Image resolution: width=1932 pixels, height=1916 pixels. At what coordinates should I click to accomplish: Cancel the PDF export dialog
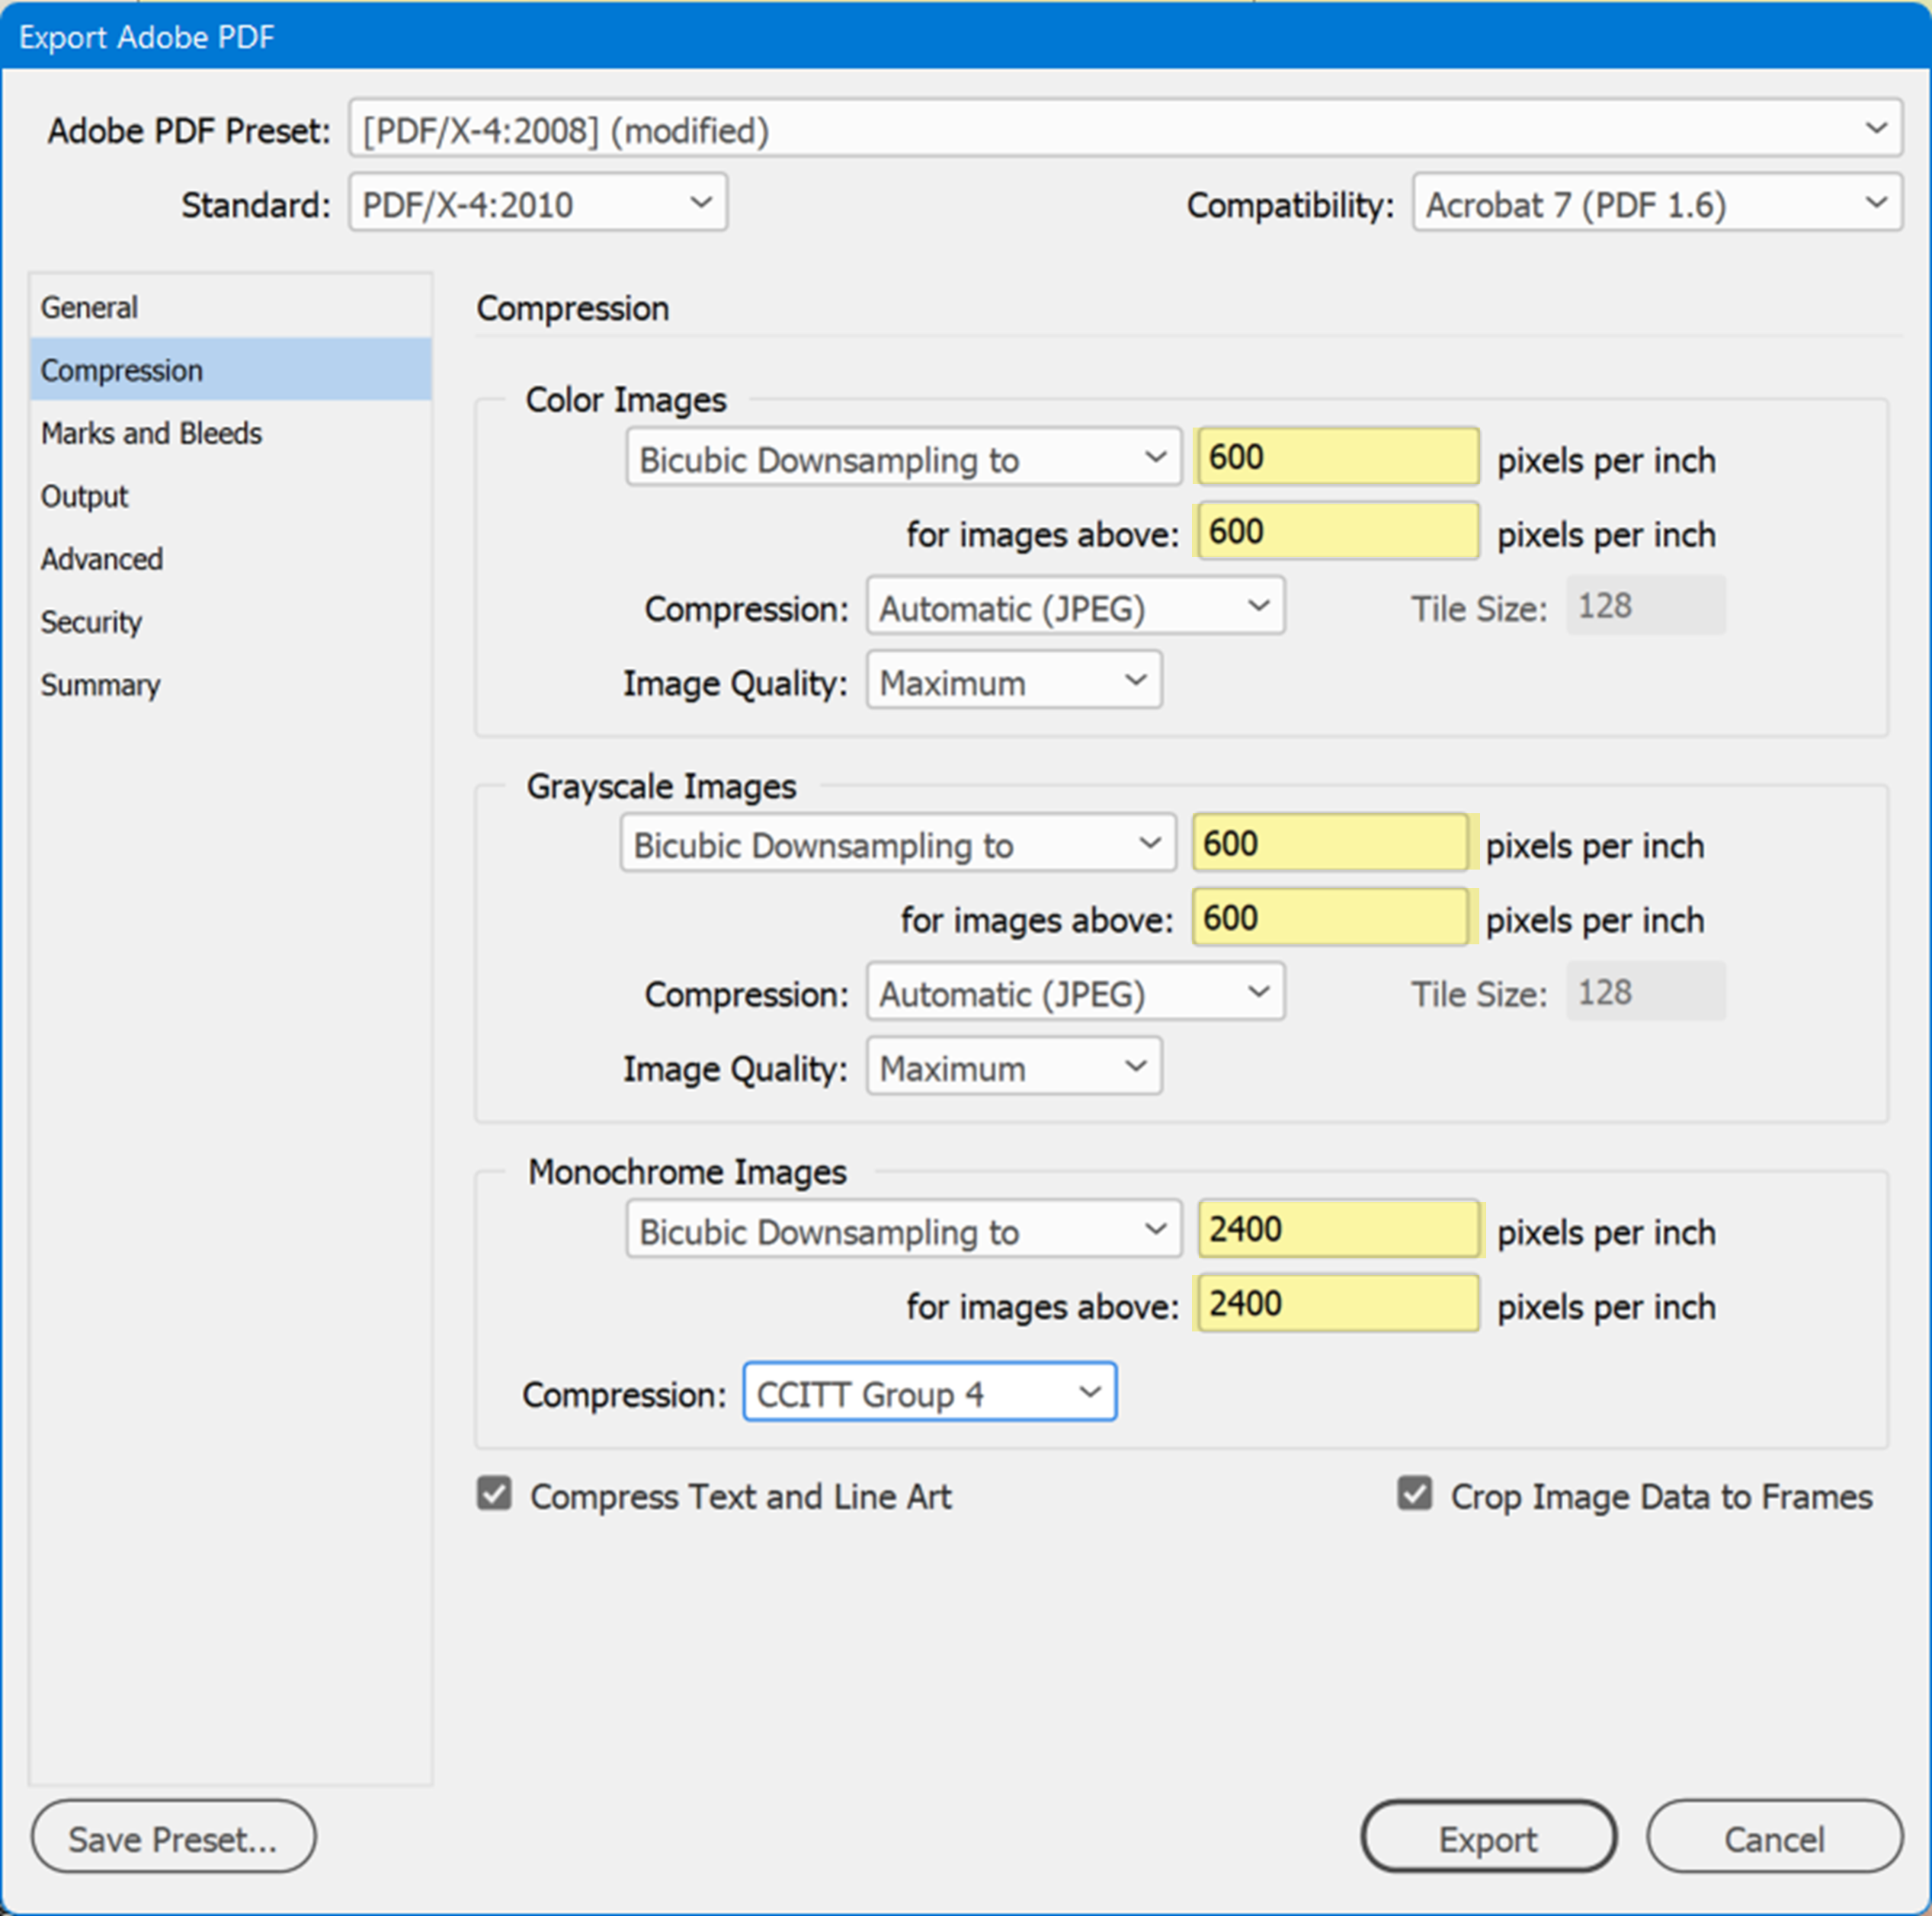pyautogui.click(x=1773, y=1837)
